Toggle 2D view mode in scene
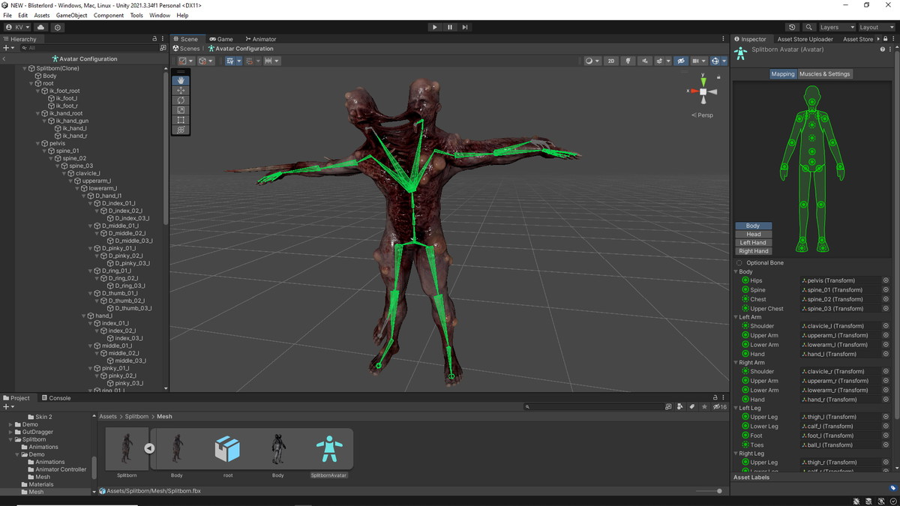This screenshot has width=900, height=506. tap(611, 61)
